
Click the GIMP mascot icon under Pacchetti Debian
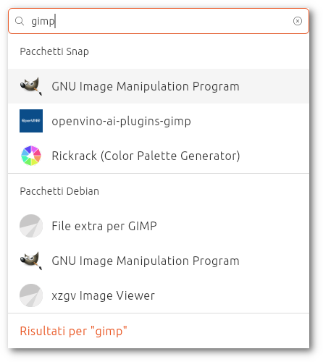tap(31, 261)
